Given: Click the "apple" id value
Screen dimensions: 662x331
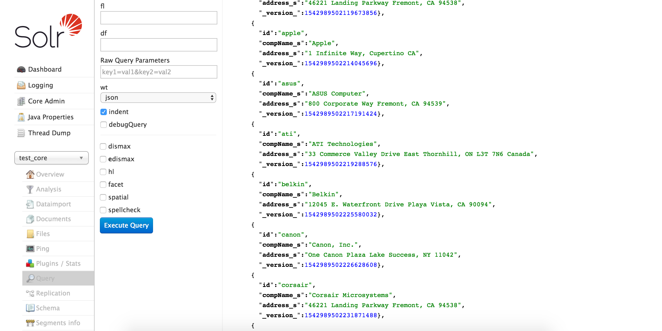Looking at the screenshot, I should point(291,33).
